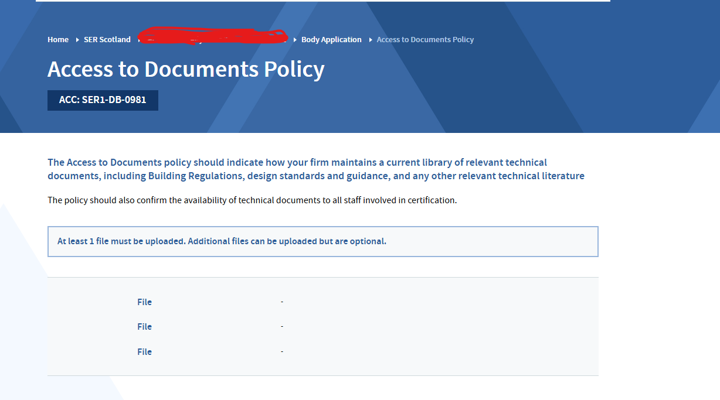Go to Home via breadcrumb
720x400 pixels.
coord(58,40)
